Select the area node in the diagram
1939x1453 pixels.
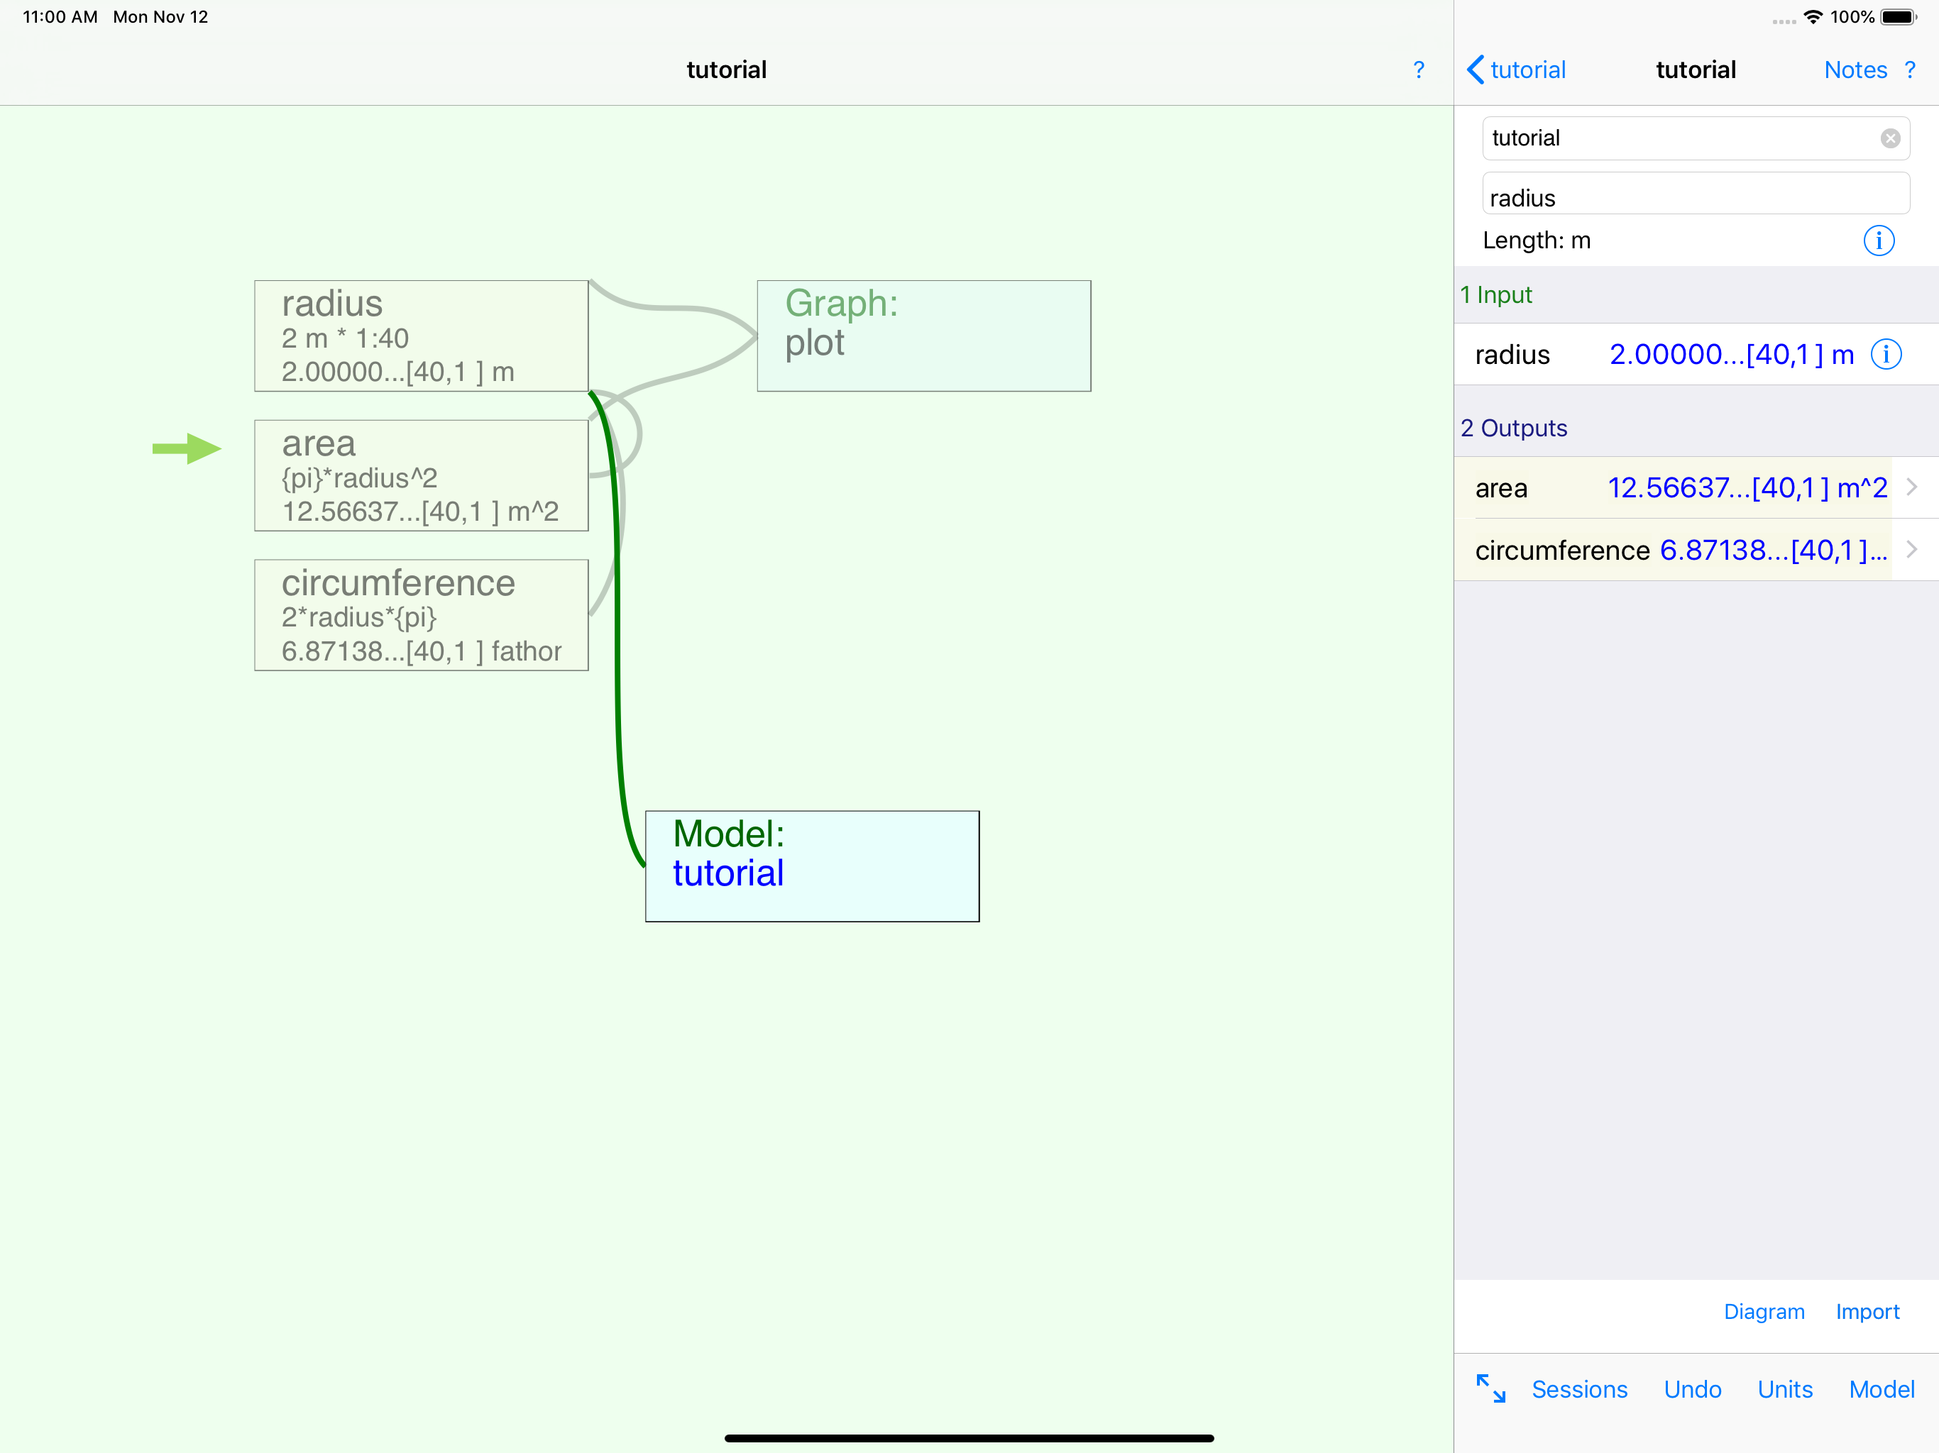pos(421,475)
